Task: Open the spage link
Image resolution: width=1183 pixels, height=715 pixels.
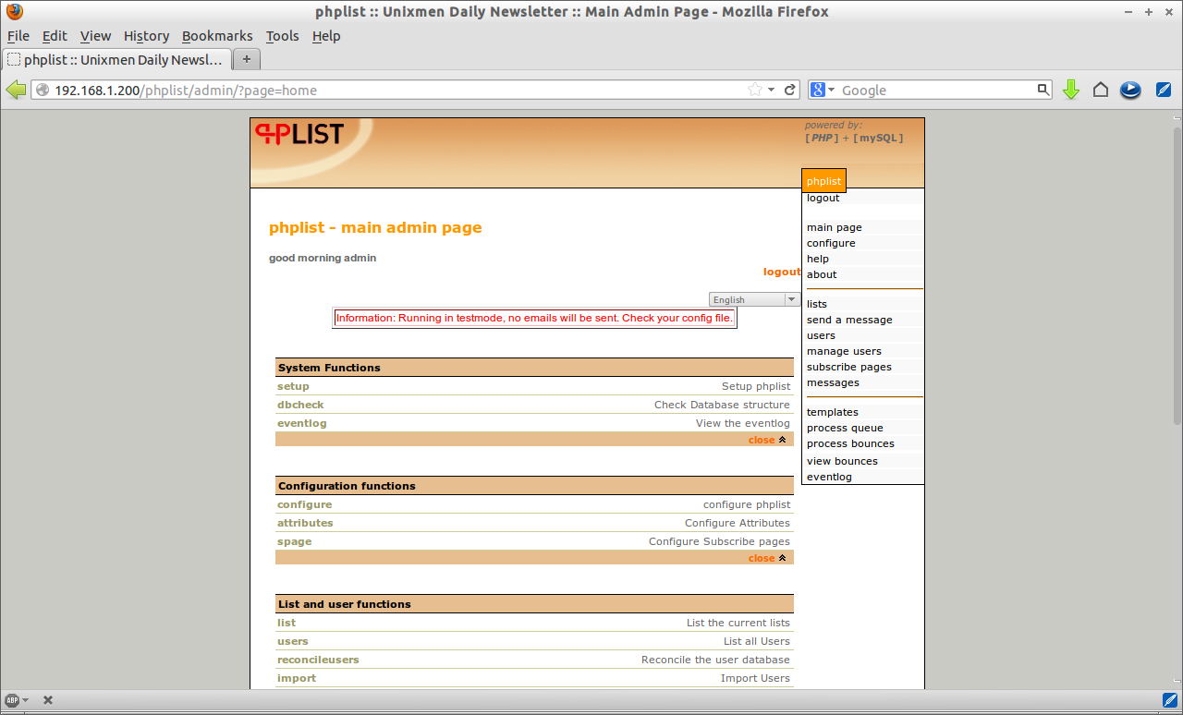Action: 294,541
